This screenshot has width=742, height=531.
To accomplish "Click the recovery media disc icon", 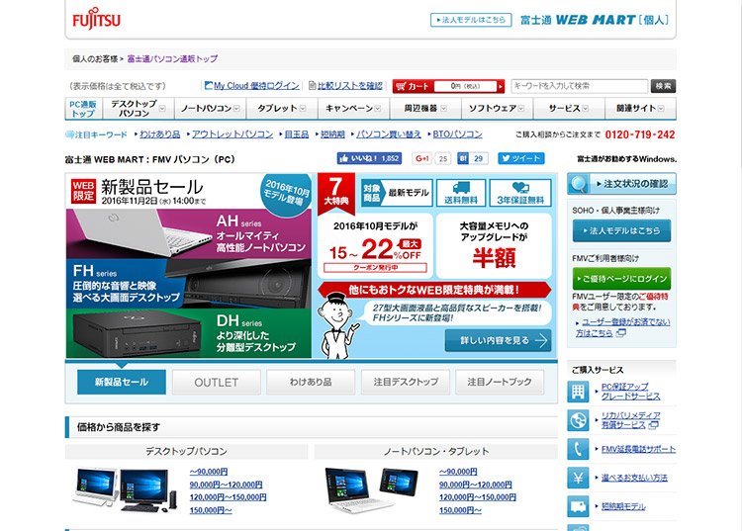I will (x=578, y=420).
